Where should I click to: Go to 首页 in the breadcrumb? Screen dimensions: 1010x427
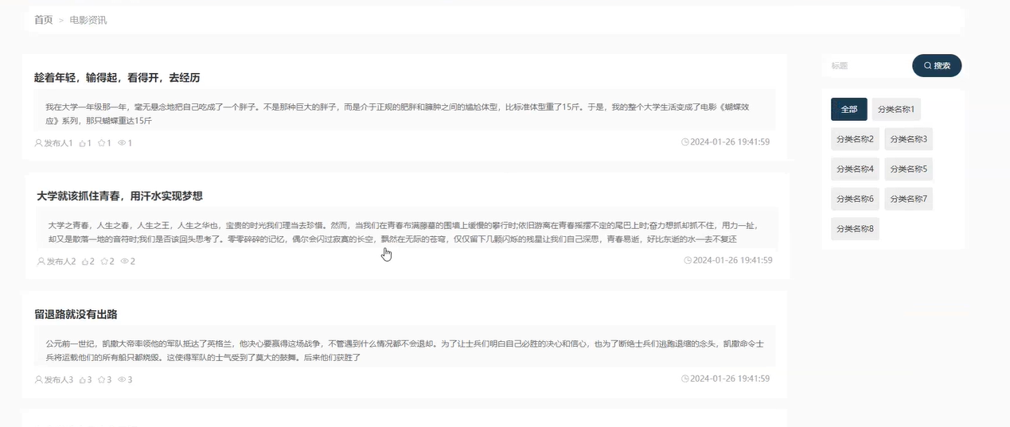44,20
